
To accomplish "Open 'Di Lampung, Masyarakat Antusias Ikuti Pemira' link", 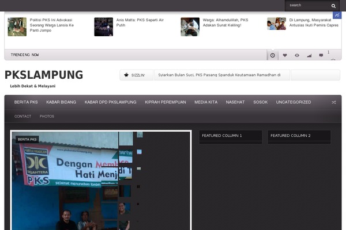I will click(314, 22).
